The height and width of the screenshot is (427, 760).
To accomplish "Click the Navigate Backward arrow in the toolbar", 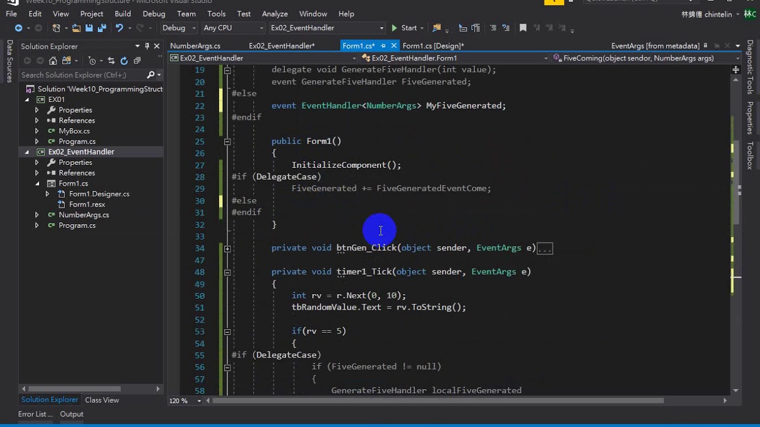I will [x=18, y=28].
